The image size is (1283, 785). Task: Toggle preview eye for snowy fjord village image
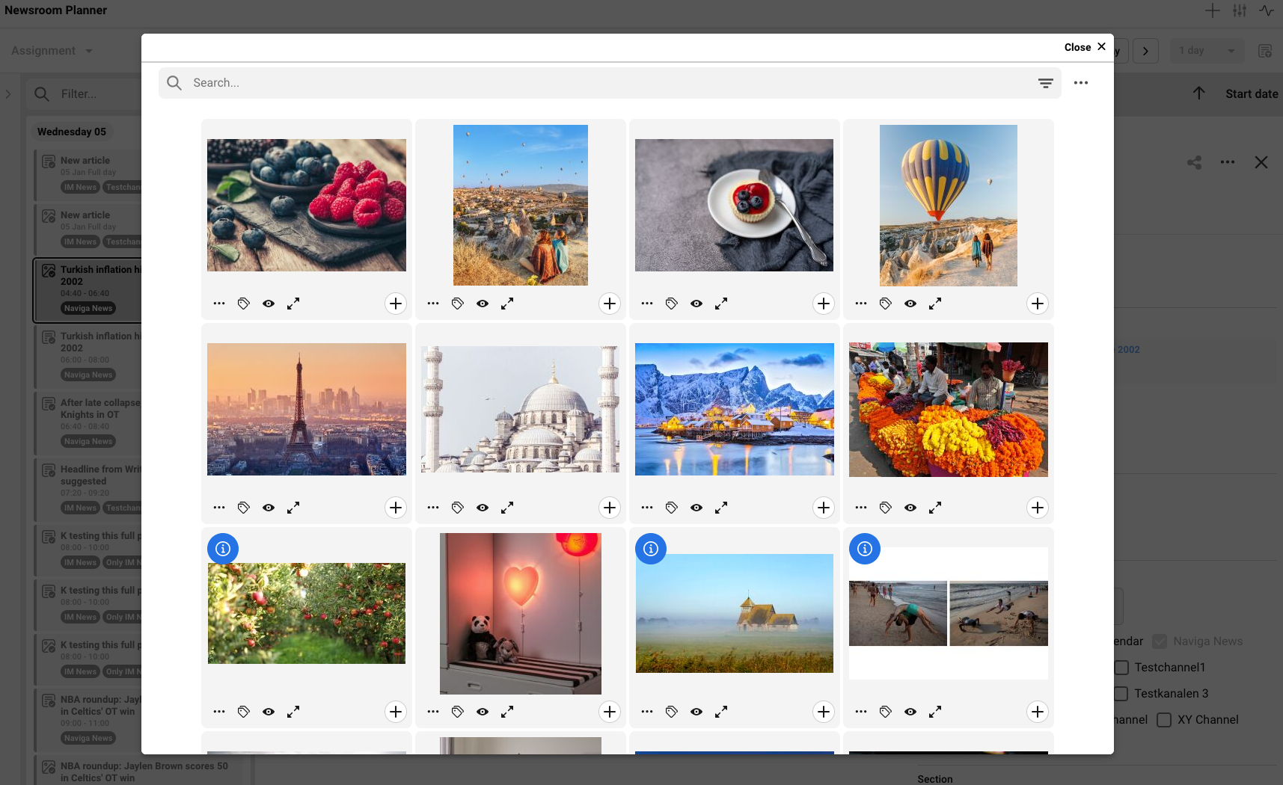click(x=696, y=508)
